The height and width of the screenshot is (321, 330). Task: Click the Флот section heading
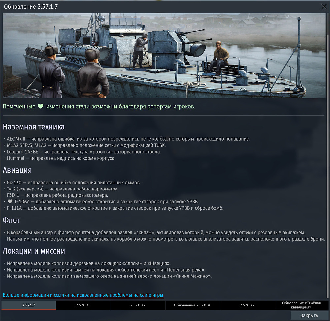11,220
